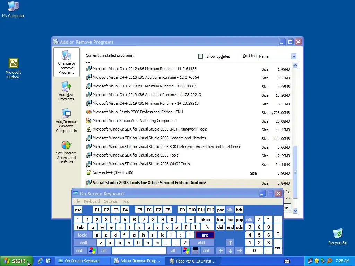Open the On-Screen Keyboard File menu
Viewport: 355px width, 266px height.
(x=77, y=201)
